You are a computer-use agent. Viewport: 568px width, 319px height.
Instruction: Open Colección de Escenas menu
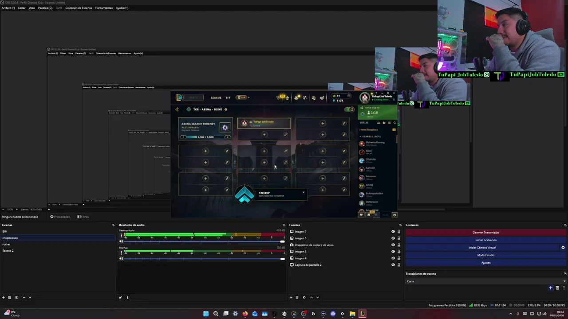click(79, 8)
